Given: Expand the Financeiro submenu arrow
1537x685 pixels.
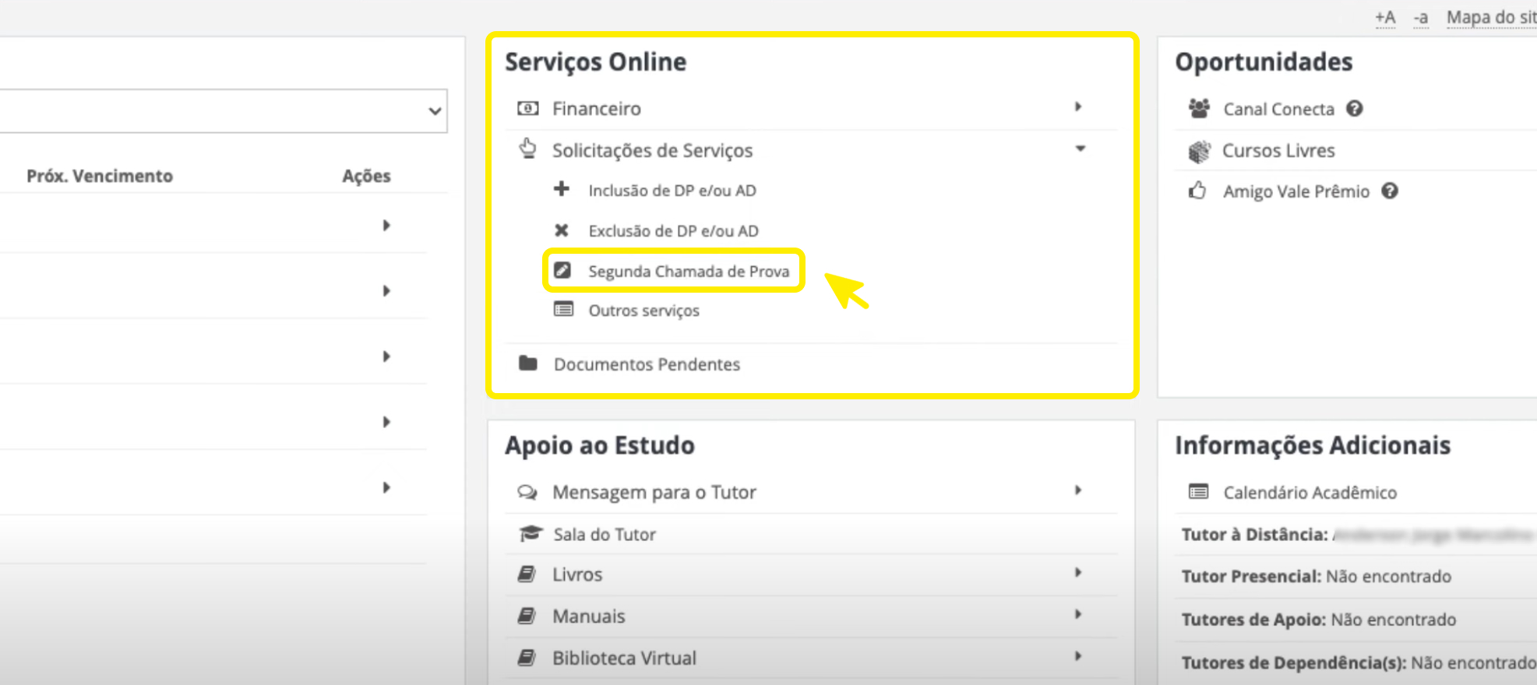Looking at the screenshot, I should [x=1078, y=107].
